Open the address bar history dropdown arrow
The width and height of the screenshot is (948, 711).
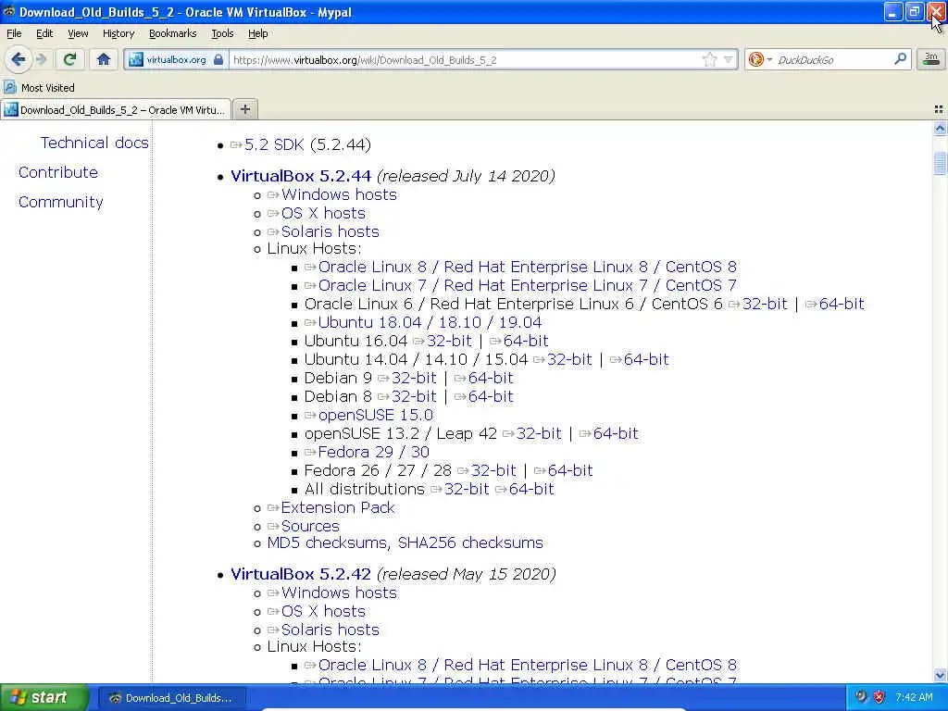point(729,59)
